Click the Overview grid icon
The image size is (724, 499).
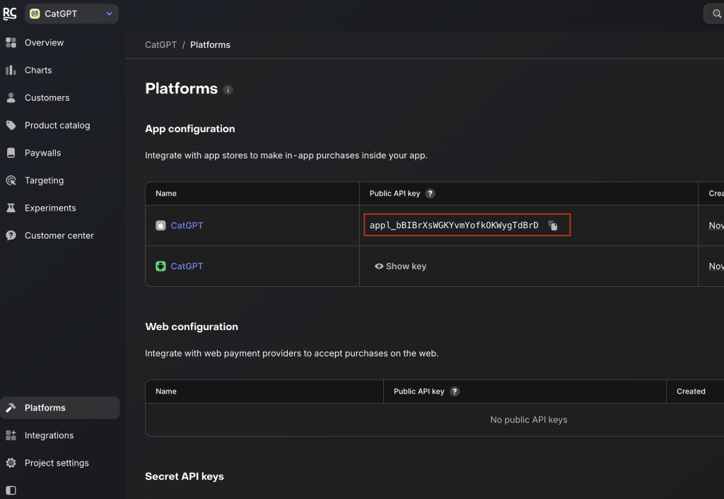(11, 43)
